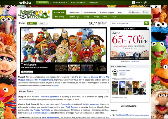This screenshot has height=119, width=168.
Task: Expand Lifestyle menu
Action: (x=93, y=2)
